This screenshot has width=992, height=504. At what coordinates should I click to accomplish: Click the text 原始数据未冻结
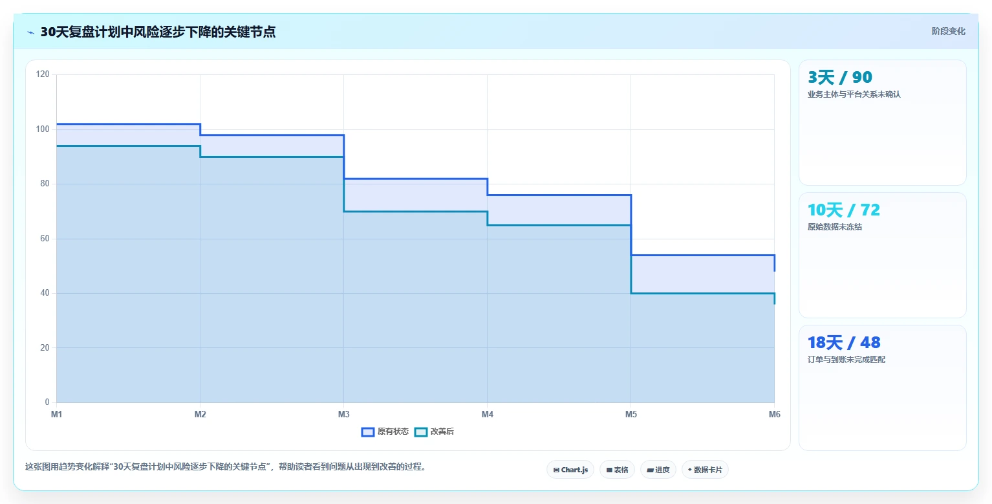click(834, 227)
